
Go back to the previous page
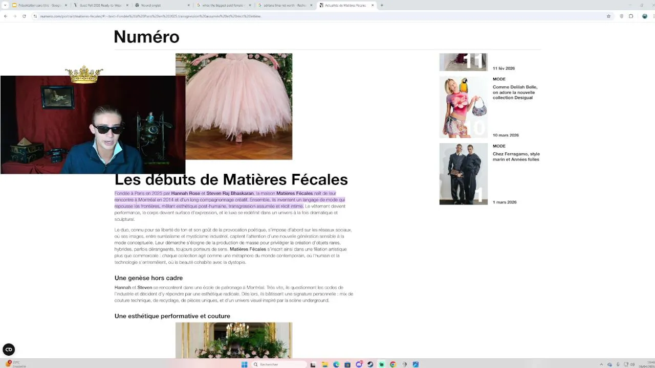5,16
